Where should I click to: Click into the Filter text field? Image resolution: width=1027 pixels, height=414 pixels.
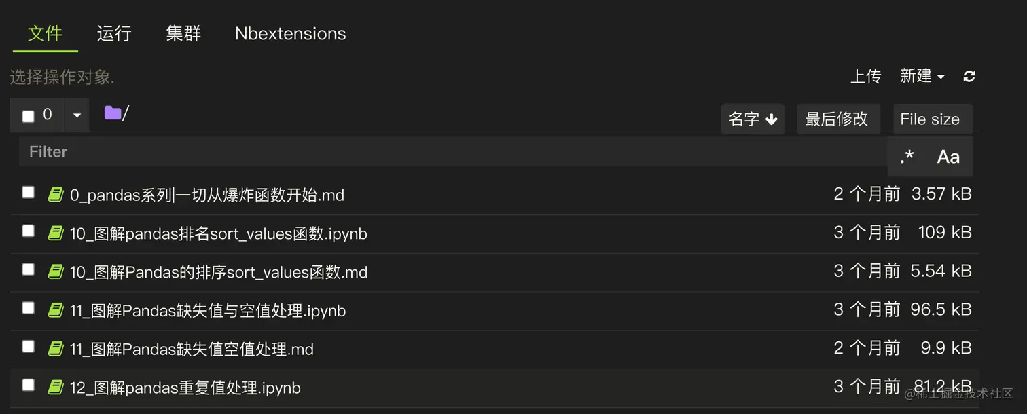point(453,152)
